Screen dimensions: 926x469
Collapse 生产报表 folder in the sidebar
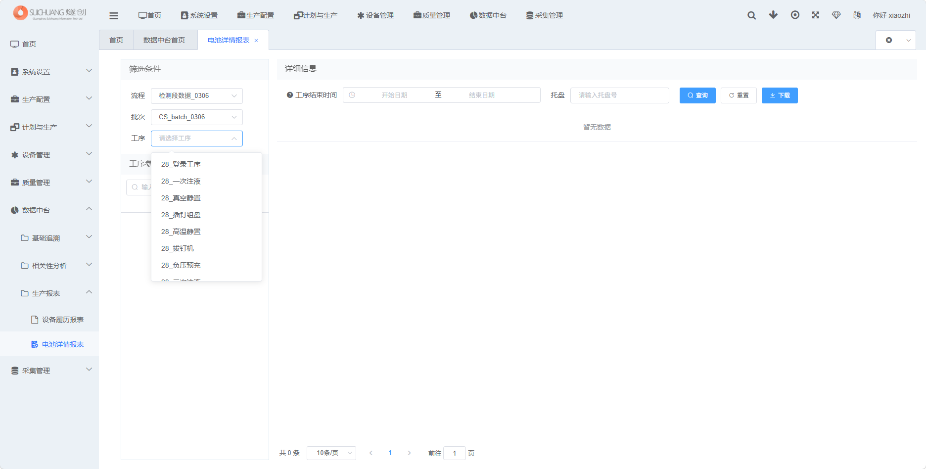pos(49,293)
